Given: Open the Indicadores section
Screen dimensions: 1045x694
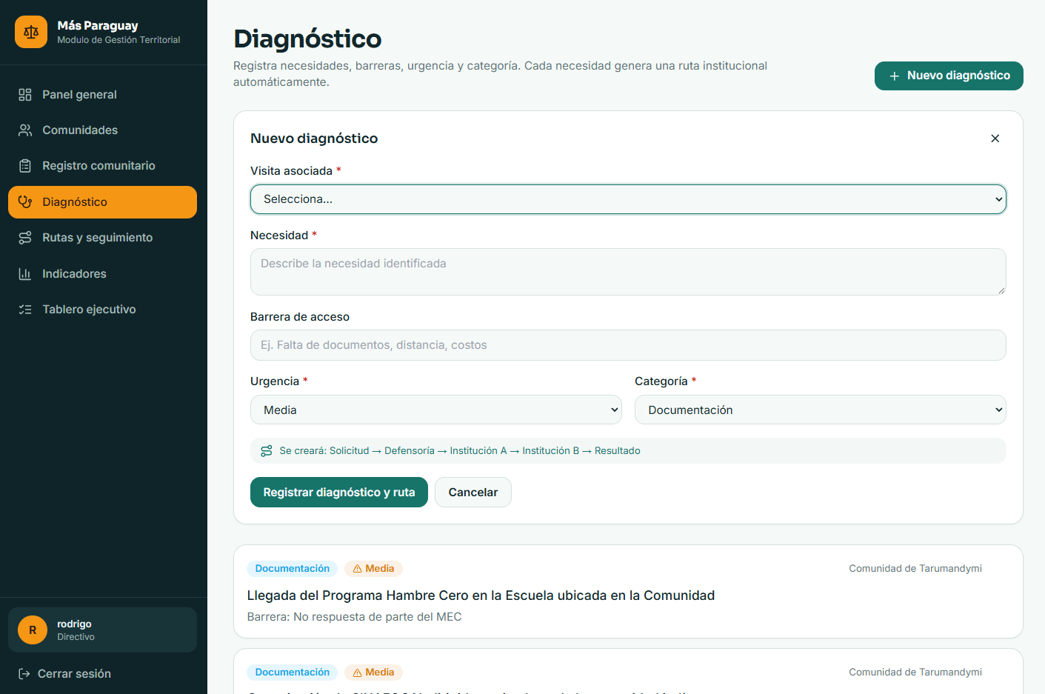Looking at the screenshot, I should (102, 274).
